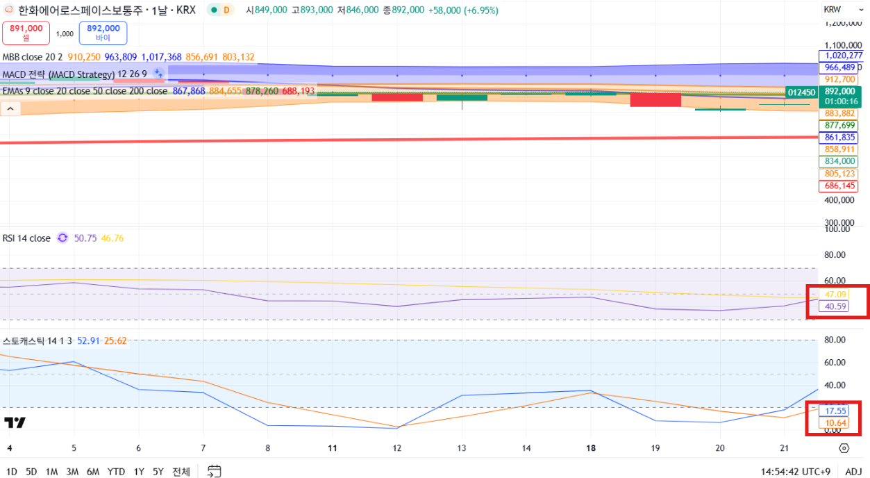Click the 17.55 stochastic axis label
Viewport: 870px width, 478px height.
coord(835,411)
